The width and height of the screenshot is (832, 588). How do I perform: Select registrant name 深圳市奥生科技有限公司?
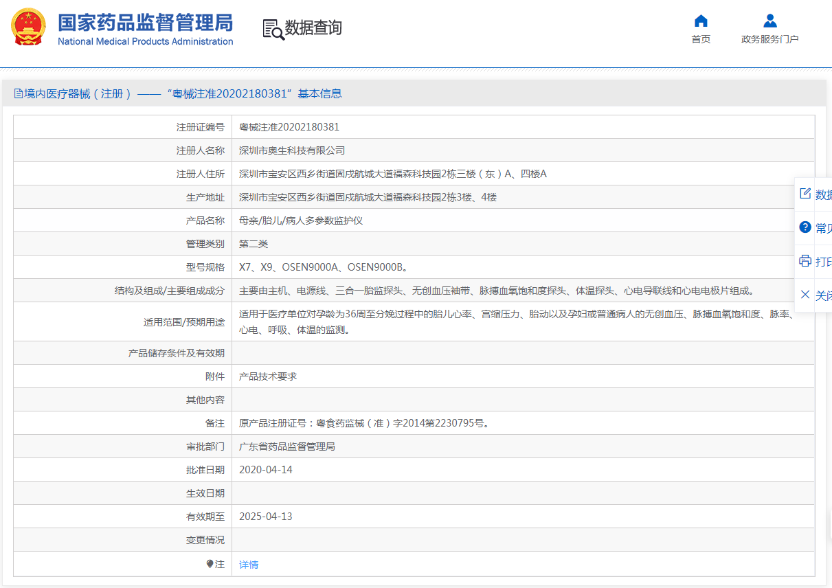click(292, 150)
